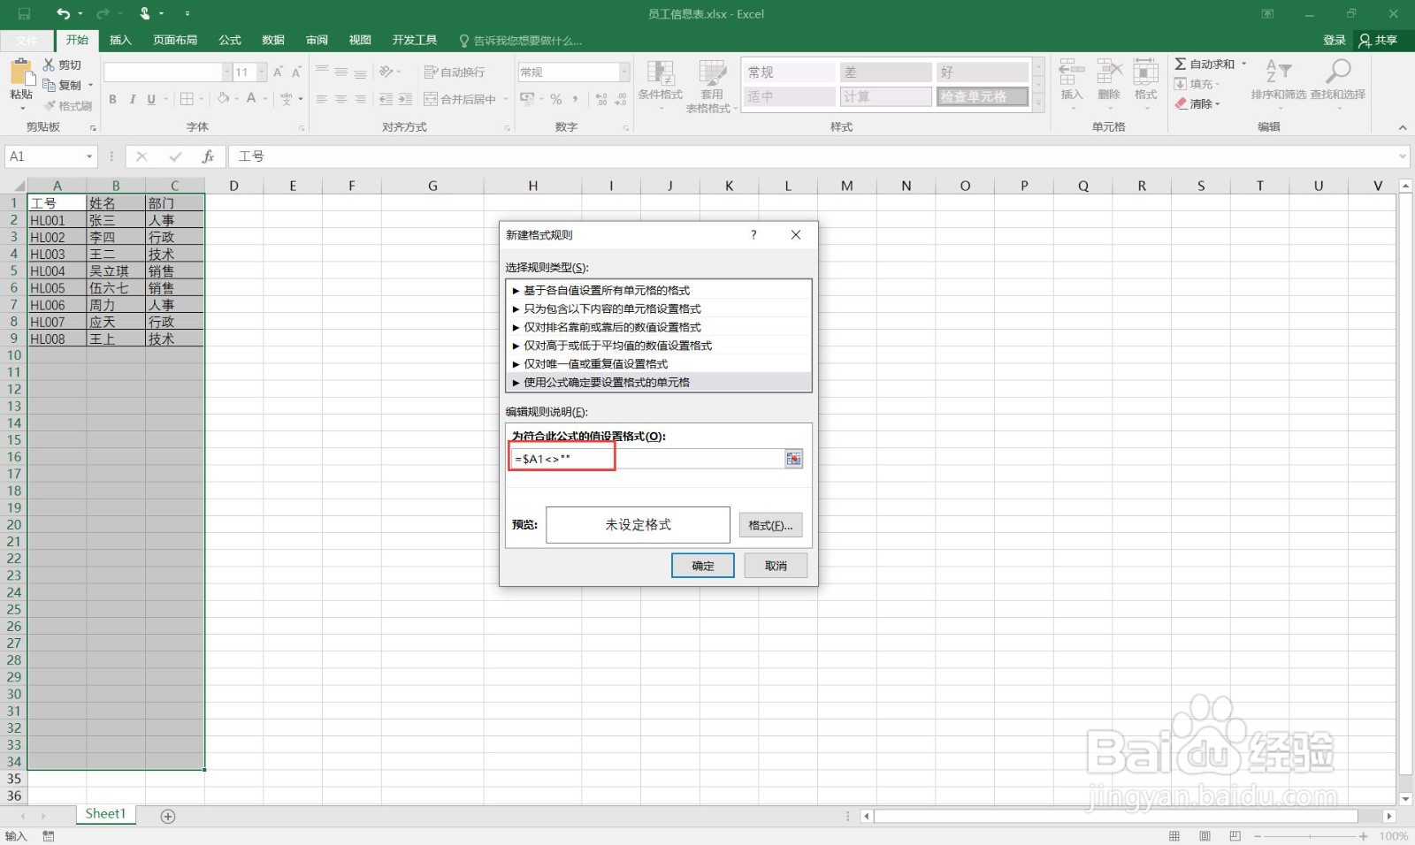This screenshot has height=845, width=1415.
Task: Click 取消 button in rule dialog
Action: click(776, 566)
